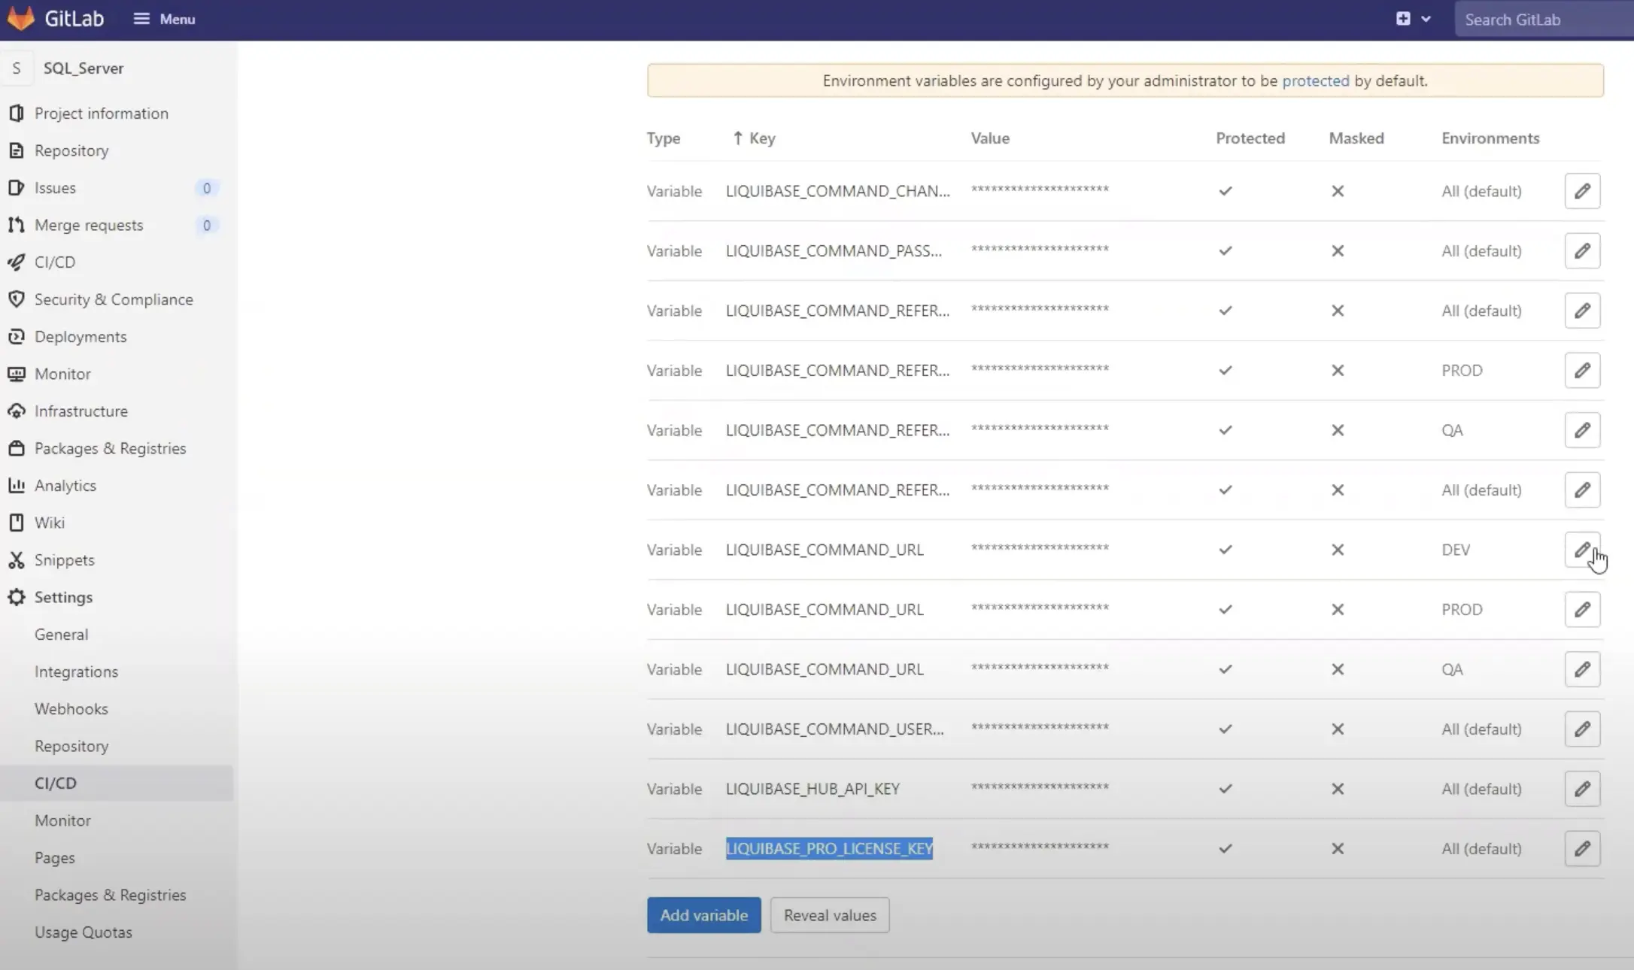
Task: Open the CI/CD section in sidebar
Action: tap(55, 262)
